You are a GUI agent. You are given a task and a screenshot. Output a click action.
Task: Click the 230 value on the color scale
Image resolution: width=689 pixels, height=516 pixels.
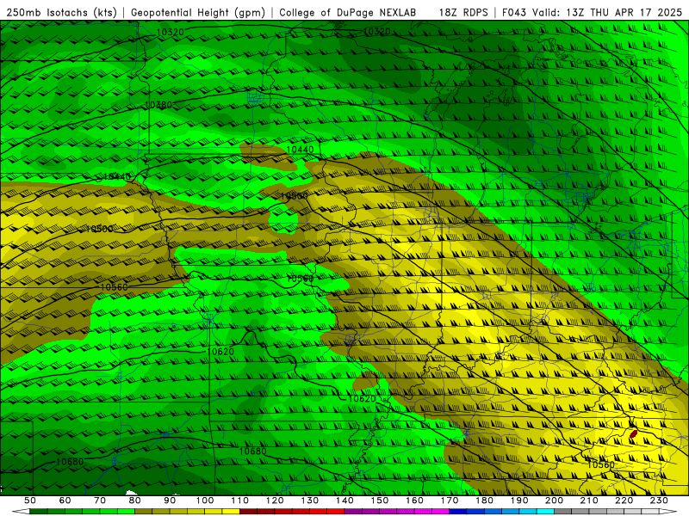[659, 501]
